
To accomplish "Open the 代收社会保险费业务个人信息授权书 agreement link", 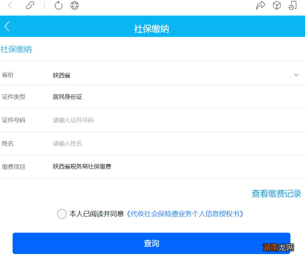I will [x=186, y=214].
